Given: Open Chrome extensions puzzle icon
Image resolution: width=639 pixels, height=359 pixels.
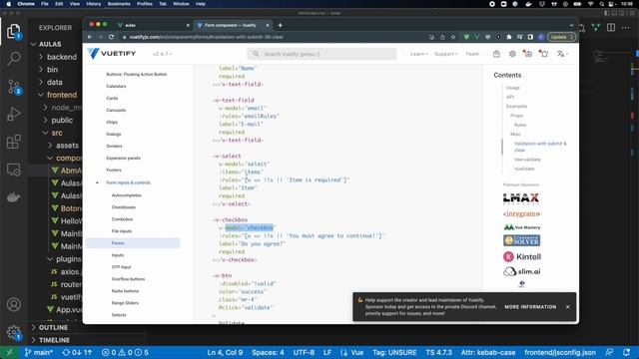Looking at the screenshot, I should point(509,37).
